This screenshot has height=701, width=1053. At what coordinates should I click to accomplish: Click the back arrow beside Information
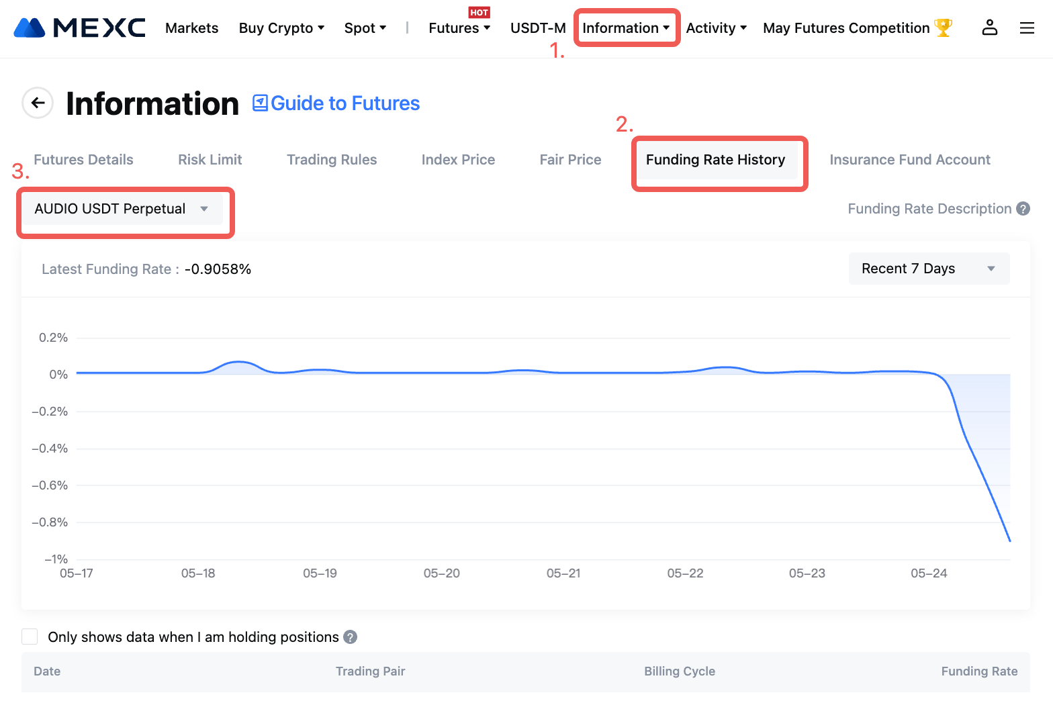pyautogui.click(x=38, y=103)
